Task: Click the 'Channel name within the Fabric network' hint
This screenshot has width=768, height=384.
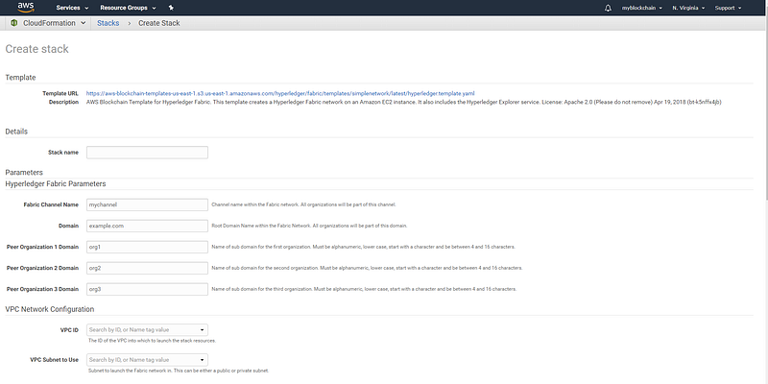Action: point(303,204)
